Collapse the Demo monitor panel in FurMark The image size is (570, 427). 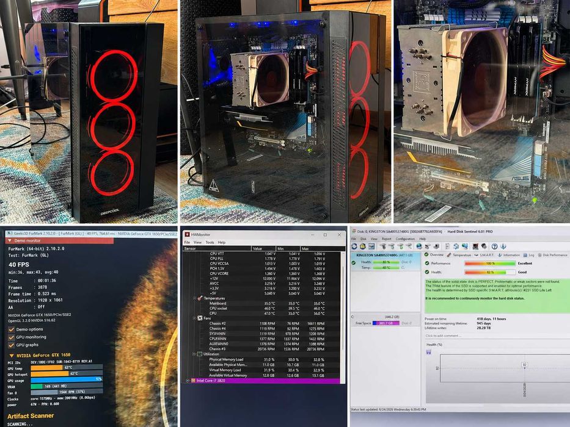click(x=9, y=241)
